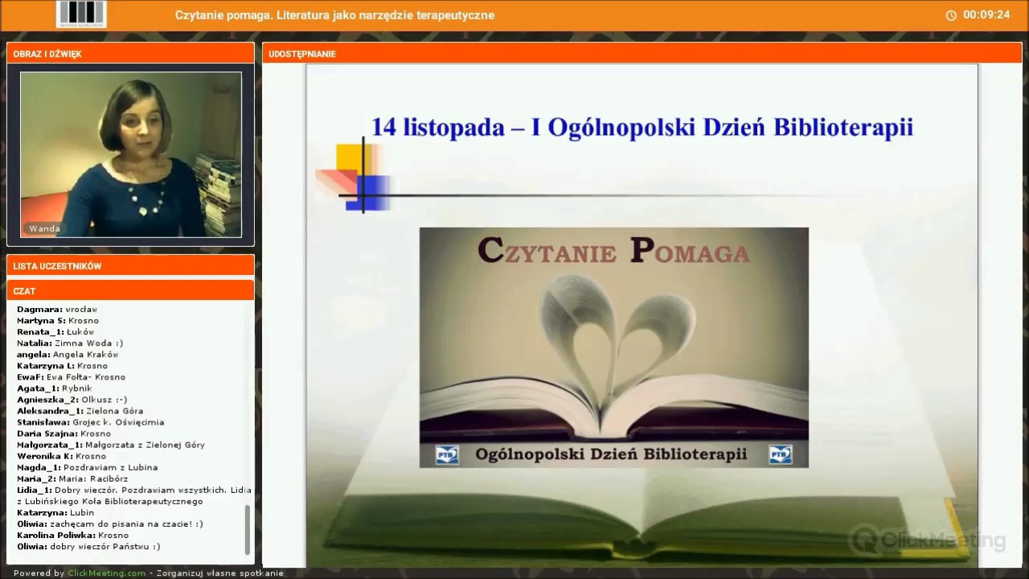Click the Czytanie Pomaga book image on the slide

pyautogui.click(x=613, y=347)
